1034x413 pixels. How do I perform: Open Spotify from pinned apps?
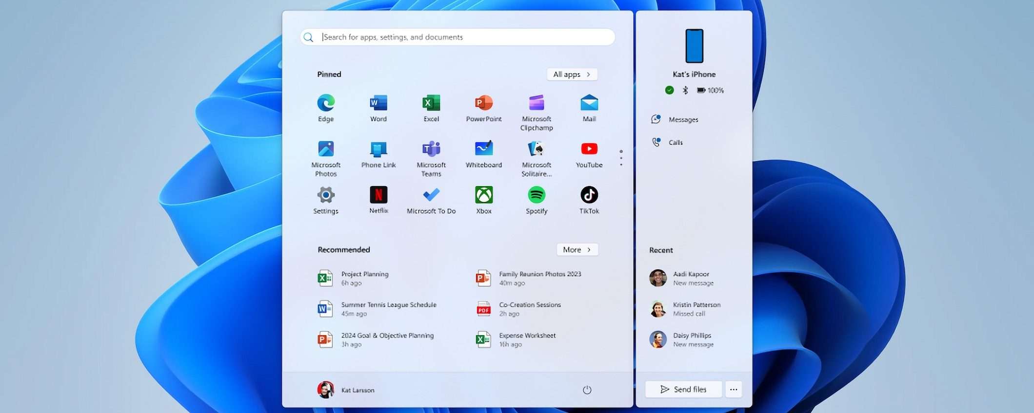coord(537,200)
